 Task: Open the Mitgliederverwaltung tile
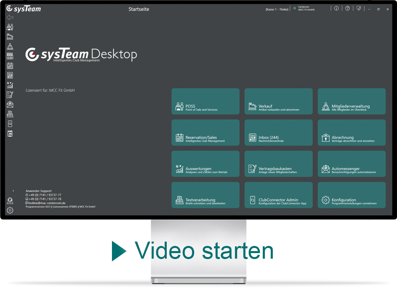(x=352, y=101)
